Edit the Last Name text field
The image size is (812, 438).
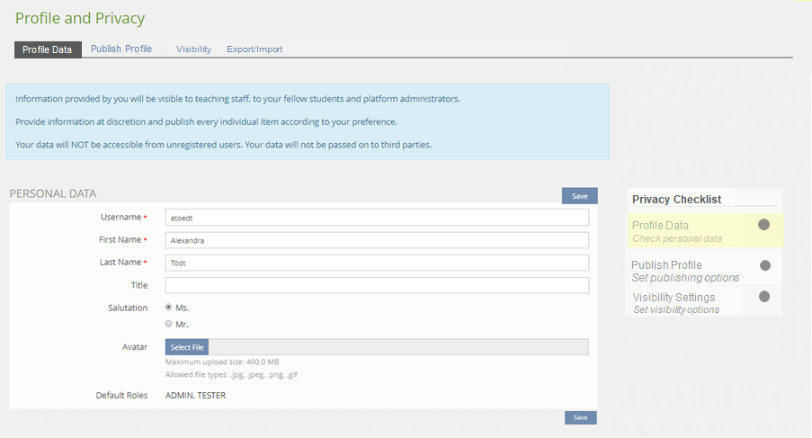377,263
